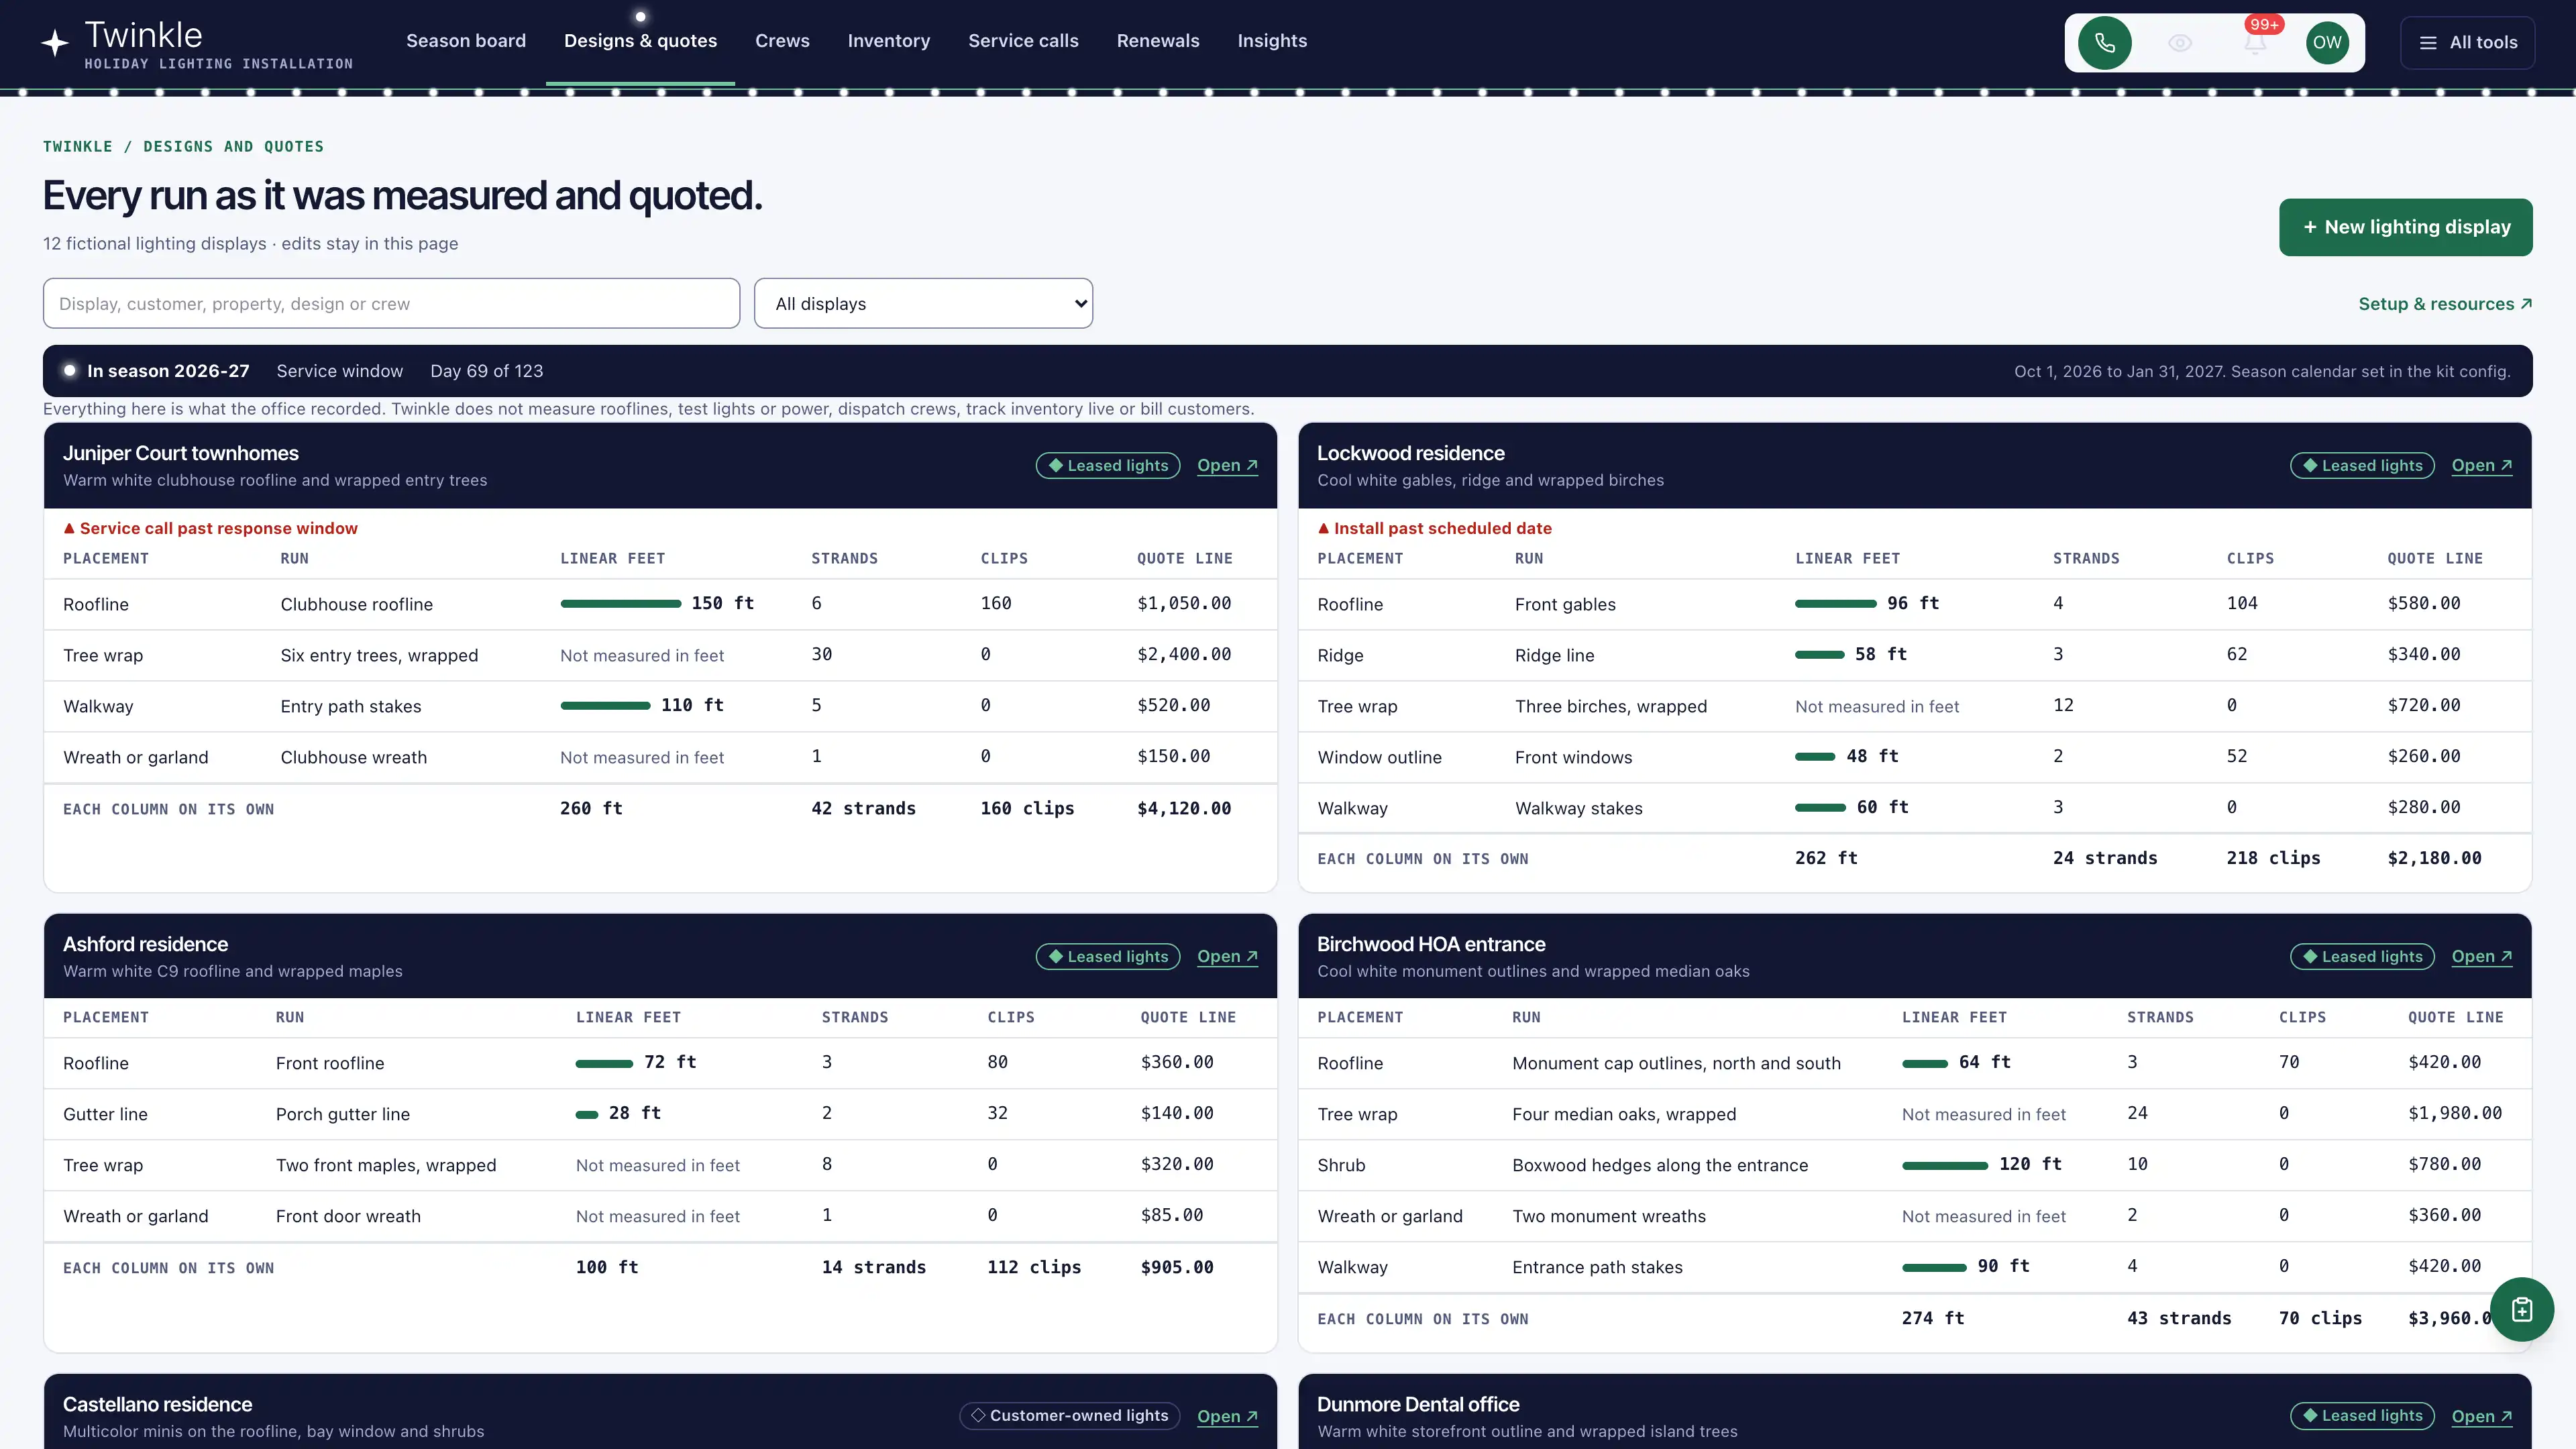Toggle the eye visibility icon in header
2576x1449 pixels.
2180,42
